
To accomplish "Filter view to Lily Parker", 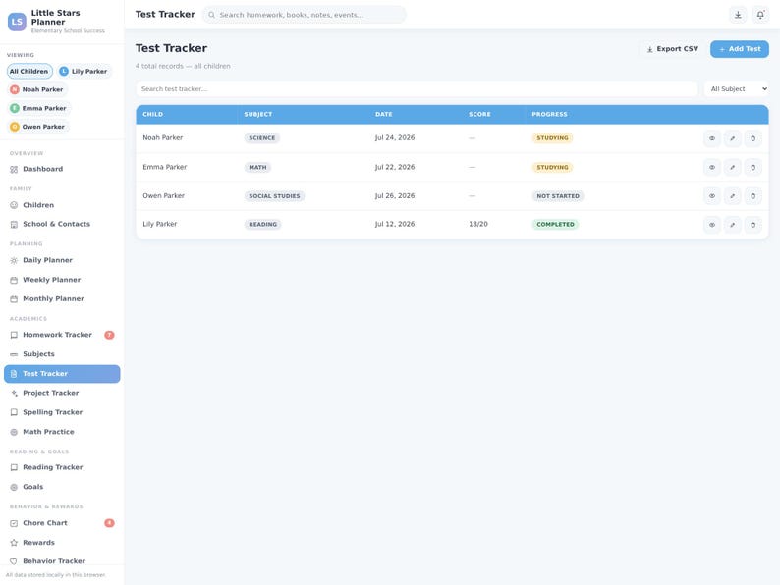I will 84,71.
